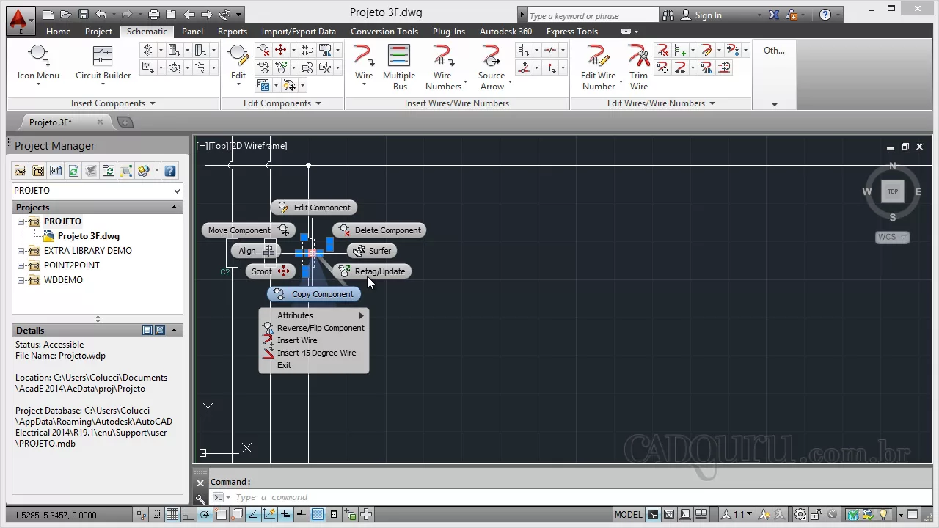Screen dimensions: 939x528
Task: Switch to the Home ribbon tab
Action: [x=58, y=32]
